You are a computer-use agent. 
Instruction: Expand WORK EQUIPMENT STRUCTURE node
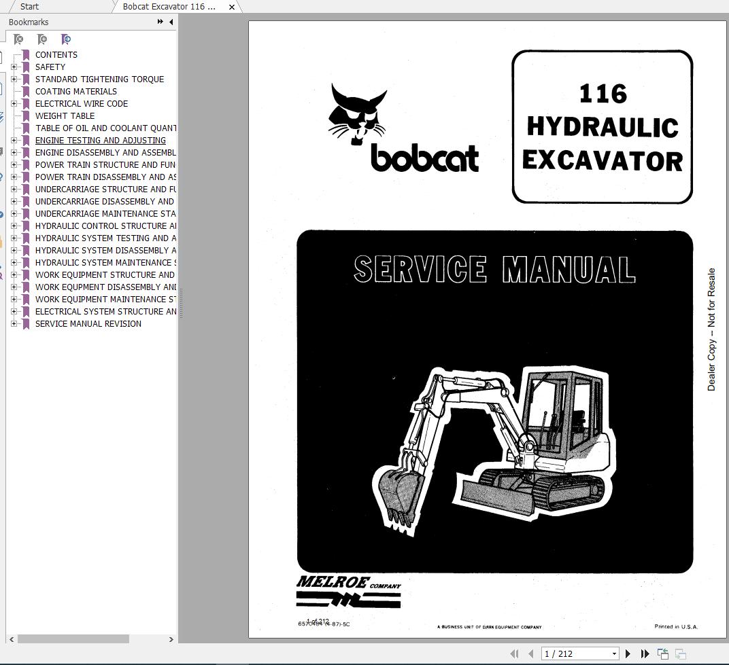(x=14, y=275)
